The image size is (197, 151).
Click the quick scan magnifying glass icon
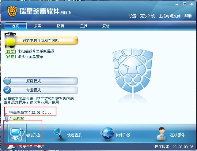58,134
